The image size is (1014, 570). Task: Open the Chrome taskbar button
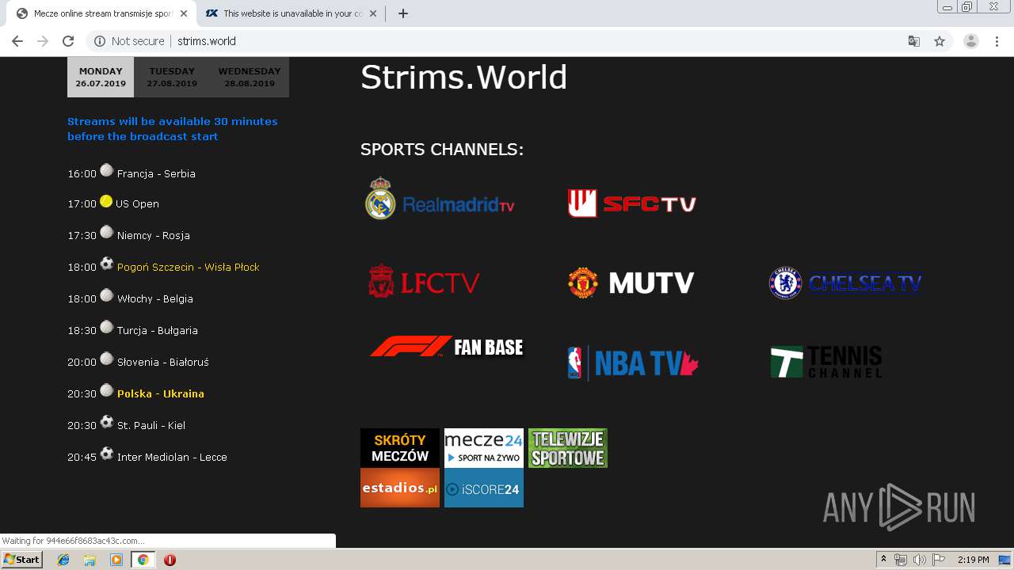pyautogui.click(x=143, y=560)
